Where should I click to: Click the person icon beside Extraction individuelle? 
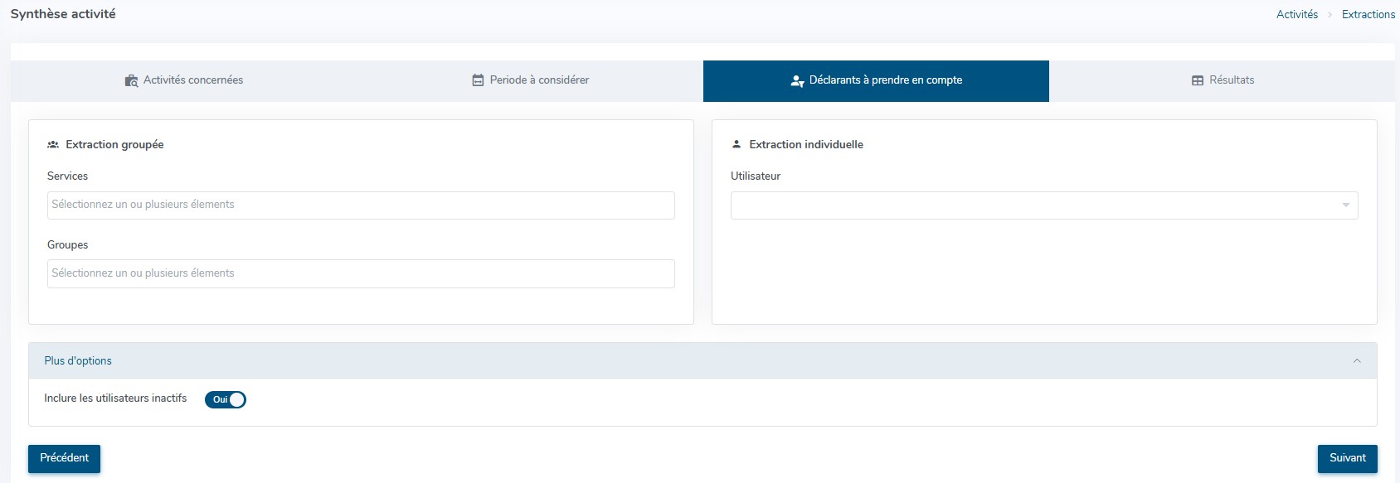pyautogui.click(x=736, y=144)
